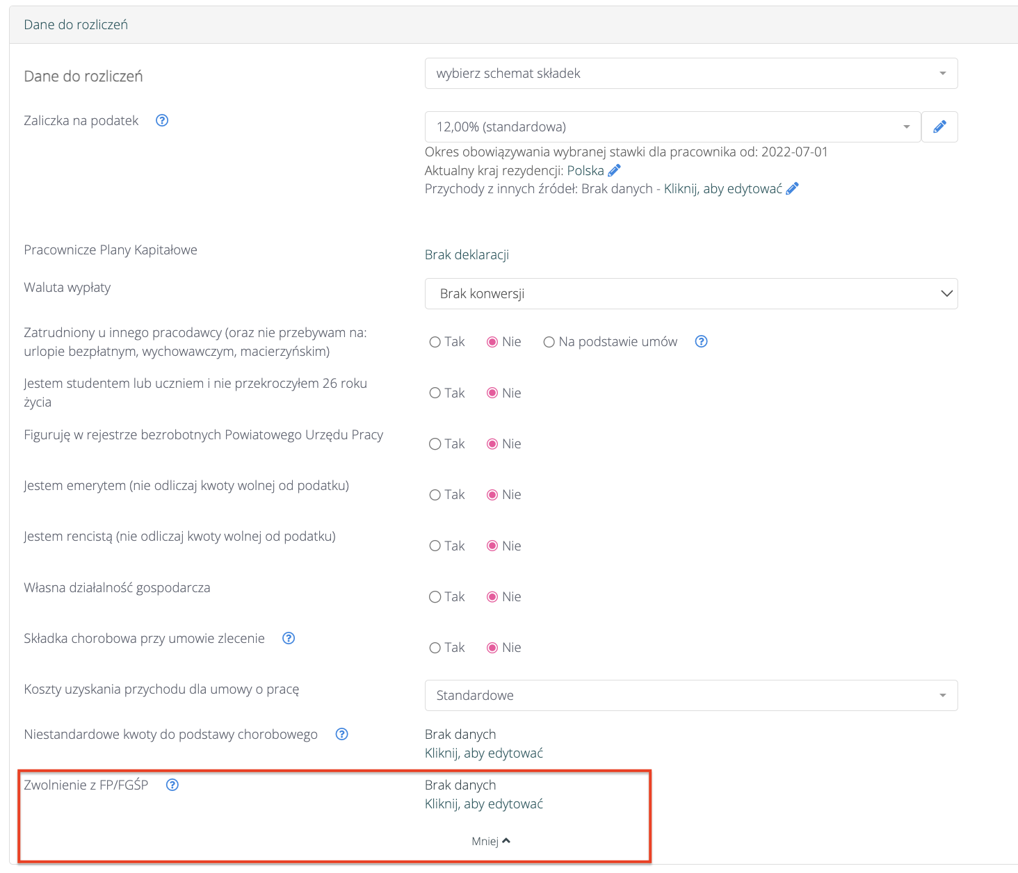Click help icon next to Zaliczka na podatek
The image size is (1018, 873).
(x=162, y=120)
